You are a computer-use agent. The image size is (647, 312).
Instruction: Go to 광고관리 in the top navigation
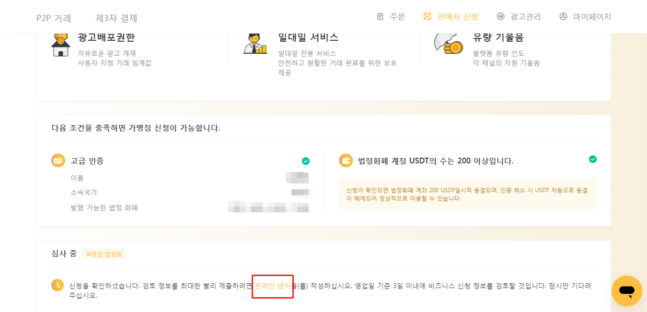pyautogui.click(x=525, y=17)
